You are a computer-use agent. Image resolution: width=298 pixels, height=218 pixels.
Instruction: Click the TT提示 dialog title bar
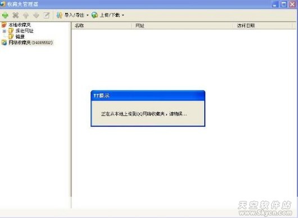(148, 96)
